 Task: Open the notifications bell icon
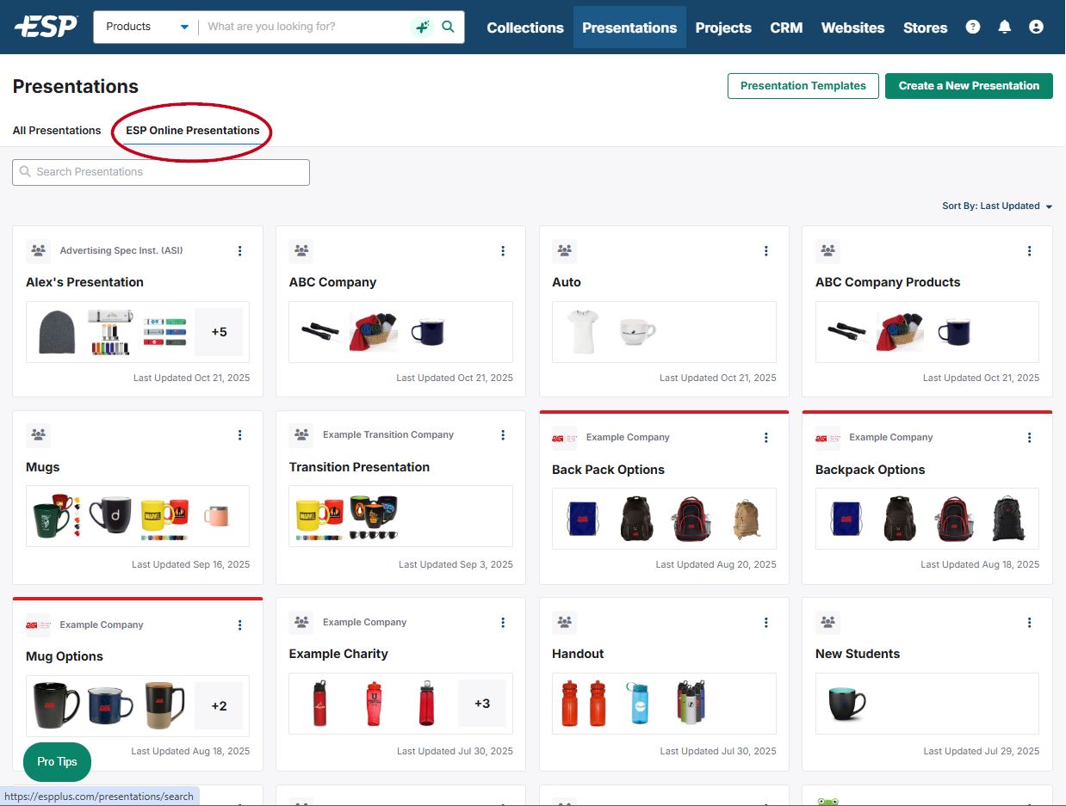point(1004,27)
